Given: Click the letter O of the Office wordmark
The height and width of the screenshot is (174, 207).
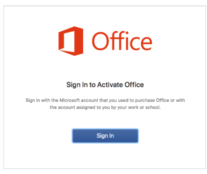Looking at the screenshot, I should pyautogui.click(x=101, y=41).
